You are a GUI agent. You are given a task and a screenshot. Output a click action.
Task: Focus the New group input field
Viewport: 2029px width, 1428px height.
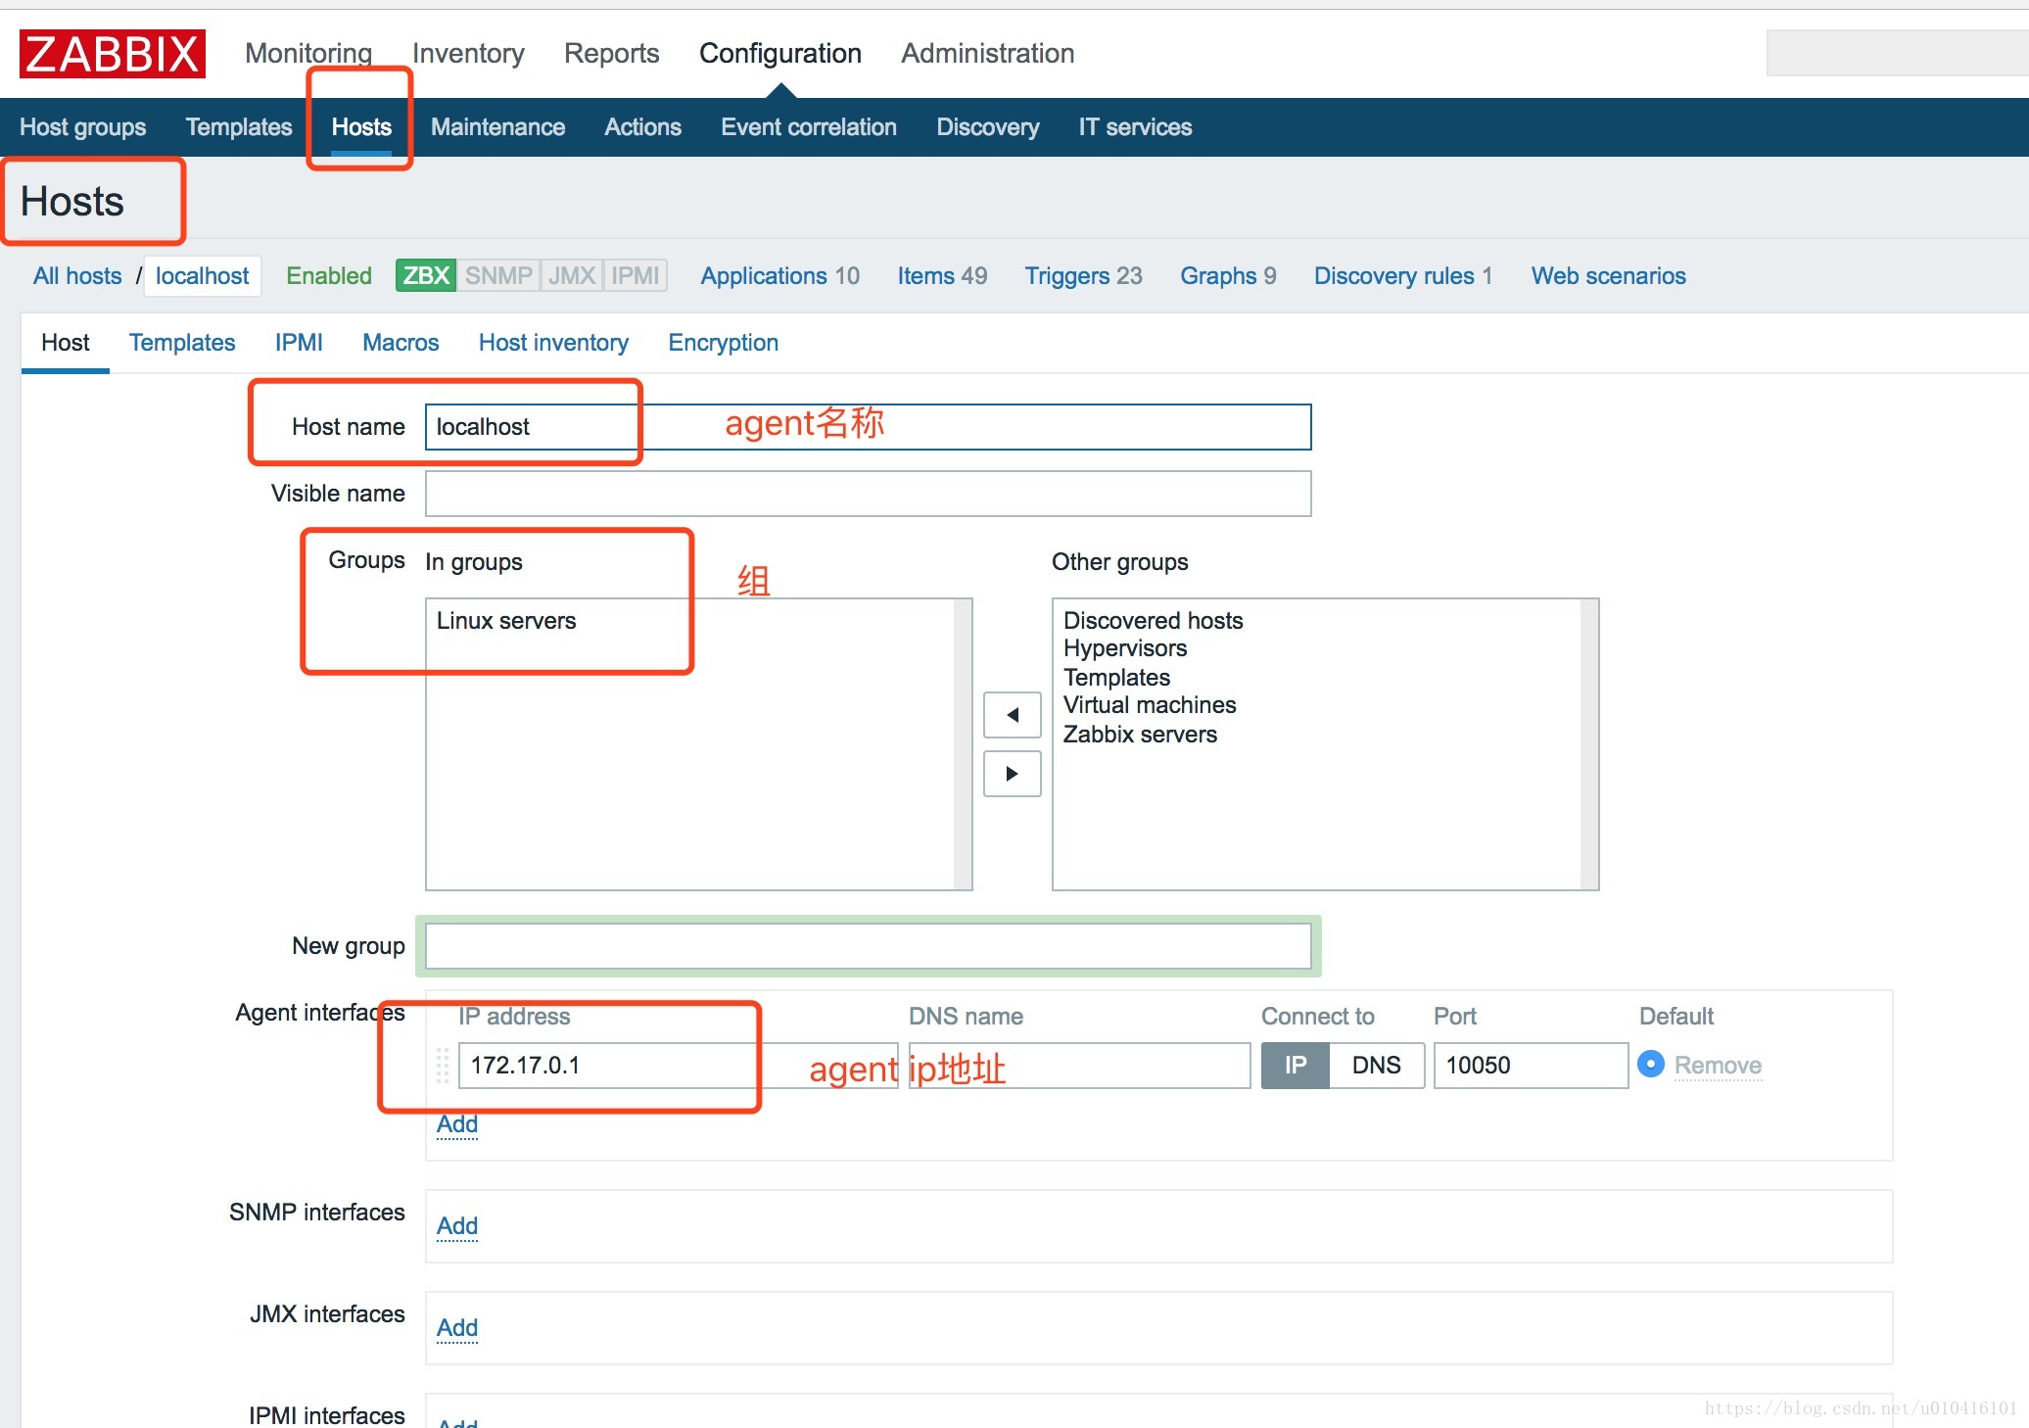click(x=868, y=946)
